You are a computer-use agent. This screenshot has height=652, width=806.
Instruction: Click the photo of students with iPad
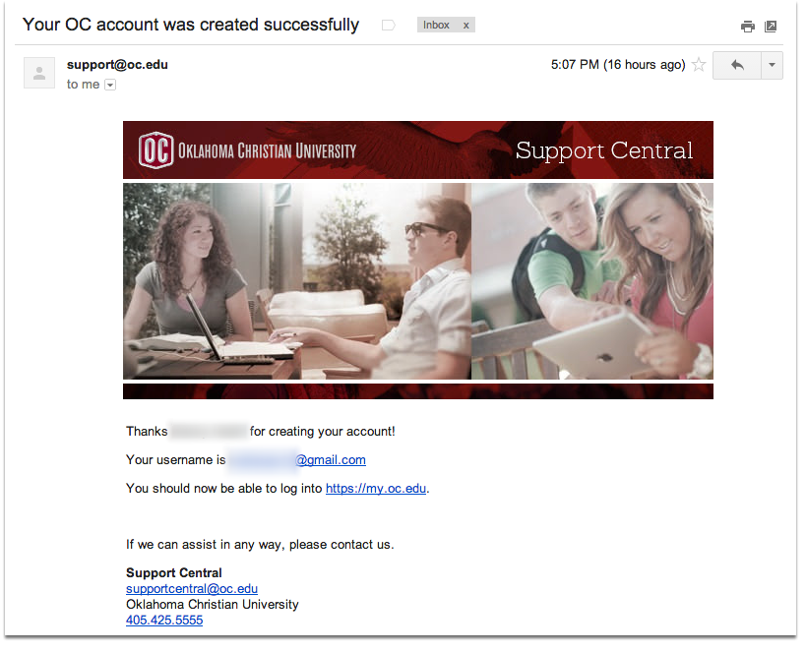(592, 281)
